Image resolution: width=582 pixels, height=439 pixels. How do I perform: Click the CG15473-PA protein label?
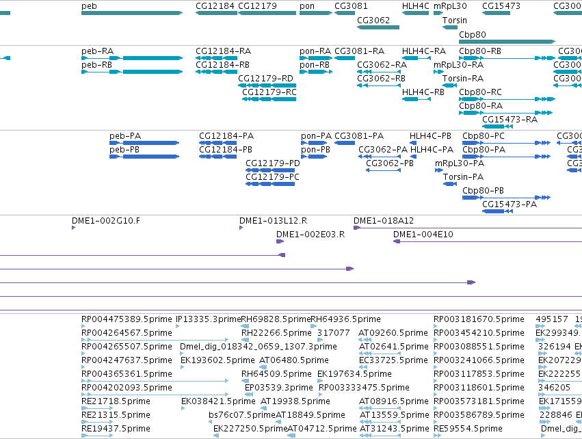[510, 205]
